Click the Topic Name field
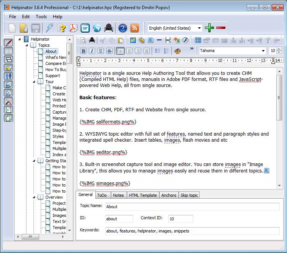Image resolution: width=287 pixels, height=253 pixels. [192, 207]
